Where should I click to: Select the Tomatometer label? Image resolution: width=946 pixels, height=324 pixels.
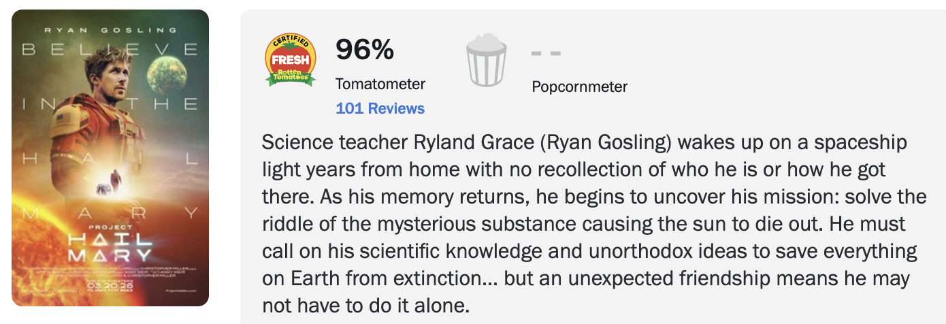click(380, 84)
